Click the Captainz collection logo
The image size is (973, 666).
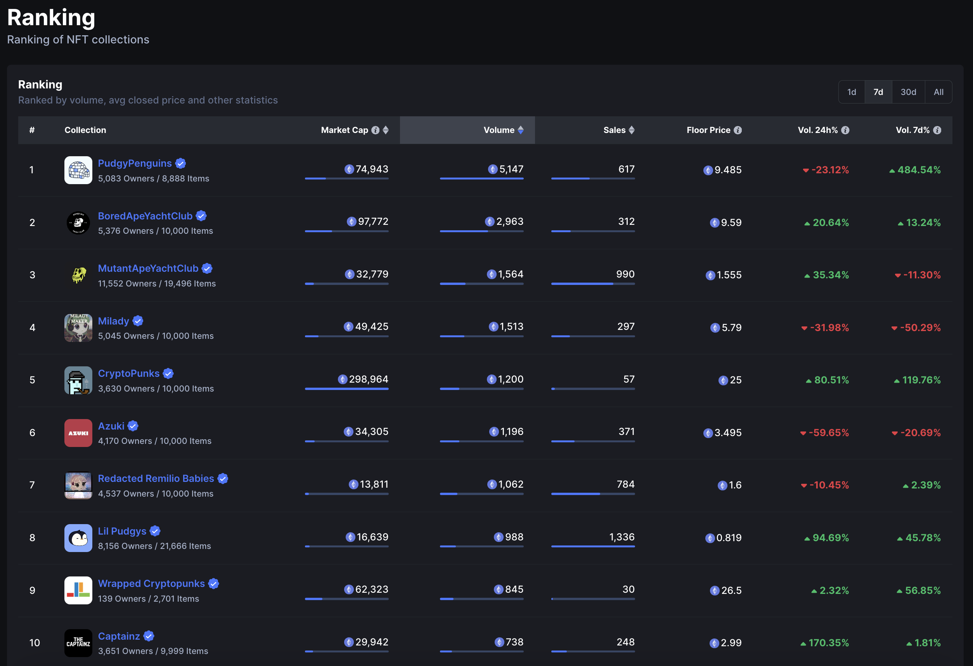point(78,643)
